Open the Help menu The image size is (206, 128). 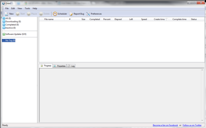[35, 8]
